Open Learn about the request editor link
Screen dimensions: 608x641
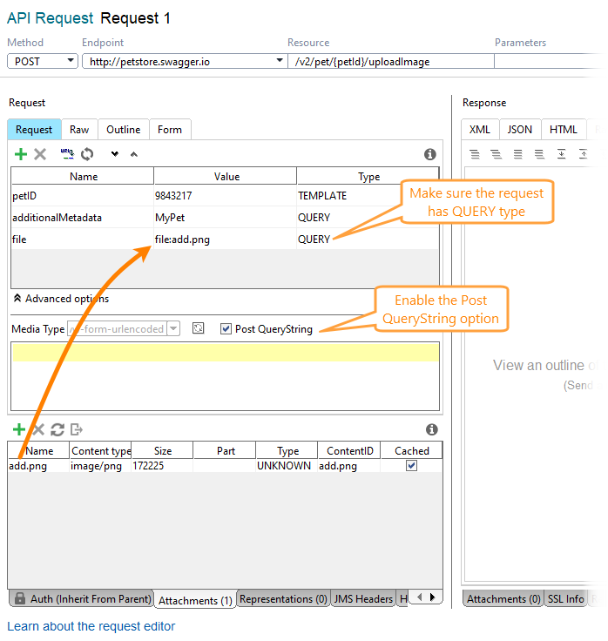click(91, 626)
